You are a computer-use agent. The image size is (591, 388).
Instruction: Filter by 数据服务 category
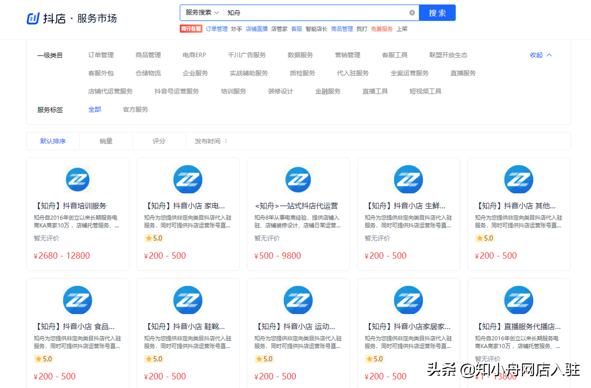click(x=300, y=55)
